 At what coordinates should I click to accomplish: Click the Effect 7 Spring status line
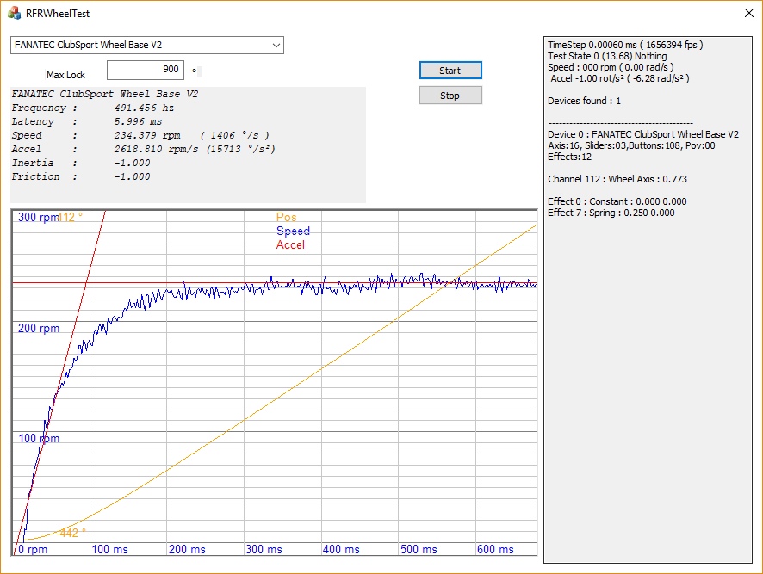pyautogui.click(x=611, y=213)
